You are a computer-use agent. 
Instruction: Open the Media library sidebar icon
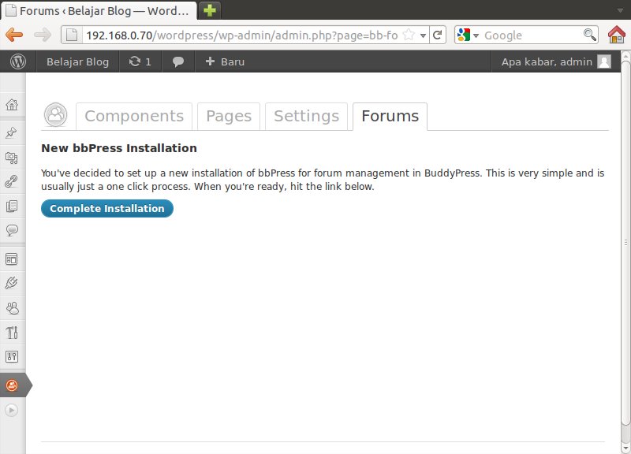tap(12, 158)
